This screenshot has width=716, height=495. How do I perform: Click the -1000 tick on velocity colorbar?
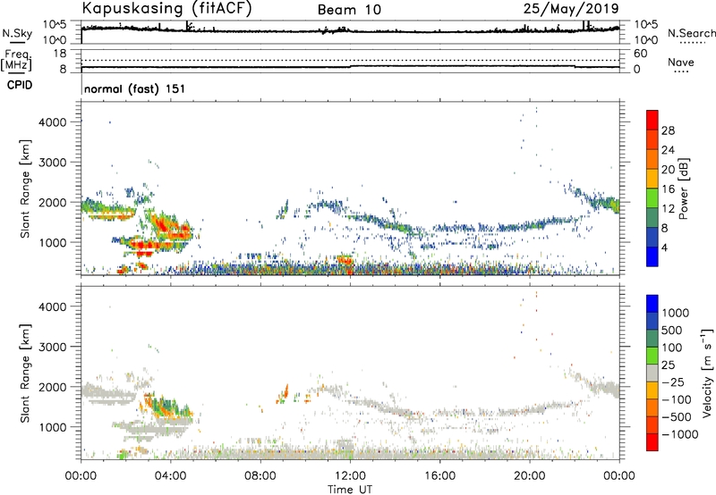(679, 434)
